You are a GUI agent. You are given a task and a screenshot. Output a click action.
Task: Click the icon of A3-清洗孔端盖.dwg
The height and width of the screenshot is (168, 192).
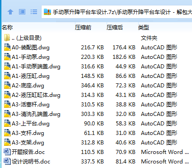[x=7, y=114]
